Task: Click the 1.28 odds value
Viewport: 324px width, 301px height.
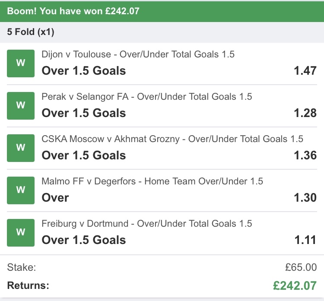Action: (305, 113)
